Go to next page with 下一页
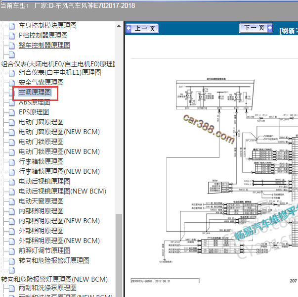This screenshot has width=298, height=297. [256, 28]
